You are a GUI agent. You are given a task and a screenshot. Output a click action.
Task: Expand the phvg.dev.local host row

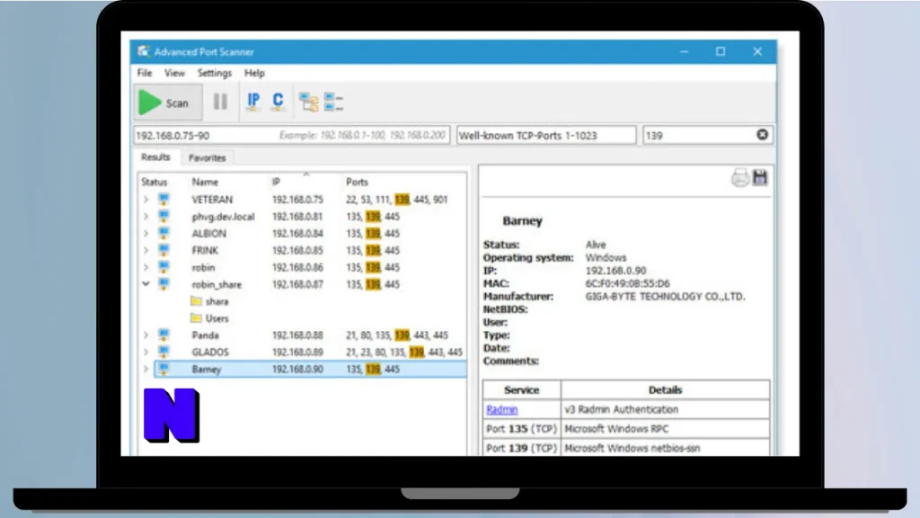point(146,217)
